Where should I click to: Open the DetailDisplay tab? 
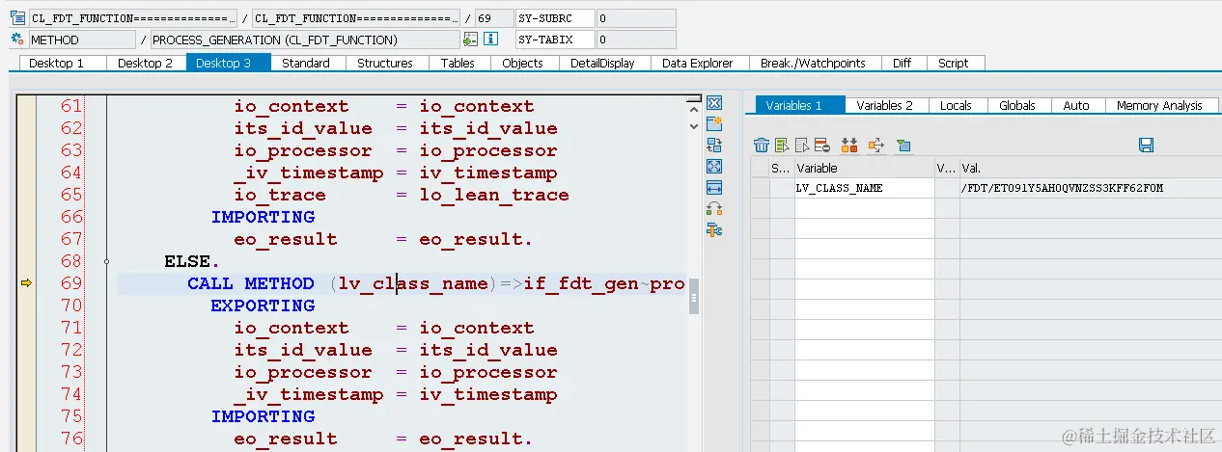(602, 63)
